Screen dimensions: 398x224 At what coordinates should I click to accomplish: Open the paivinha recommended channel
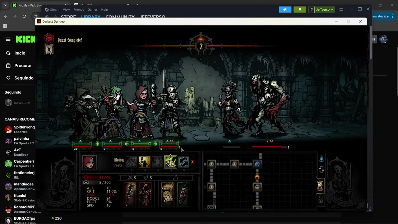[x=20, y=141]
